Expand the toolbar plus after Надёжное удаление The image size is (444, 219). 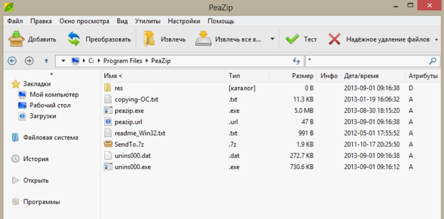click(436, 39)
